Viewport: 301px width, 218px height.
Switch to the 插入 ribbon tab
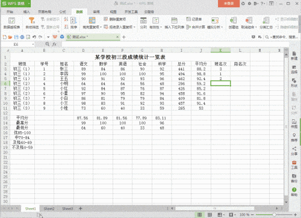pos(26,12)
